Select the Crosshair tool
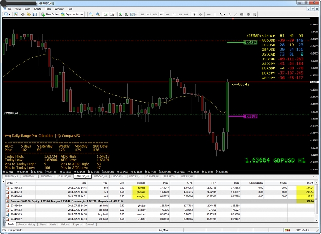Screen dimensions: 321x234 (201, 14)
